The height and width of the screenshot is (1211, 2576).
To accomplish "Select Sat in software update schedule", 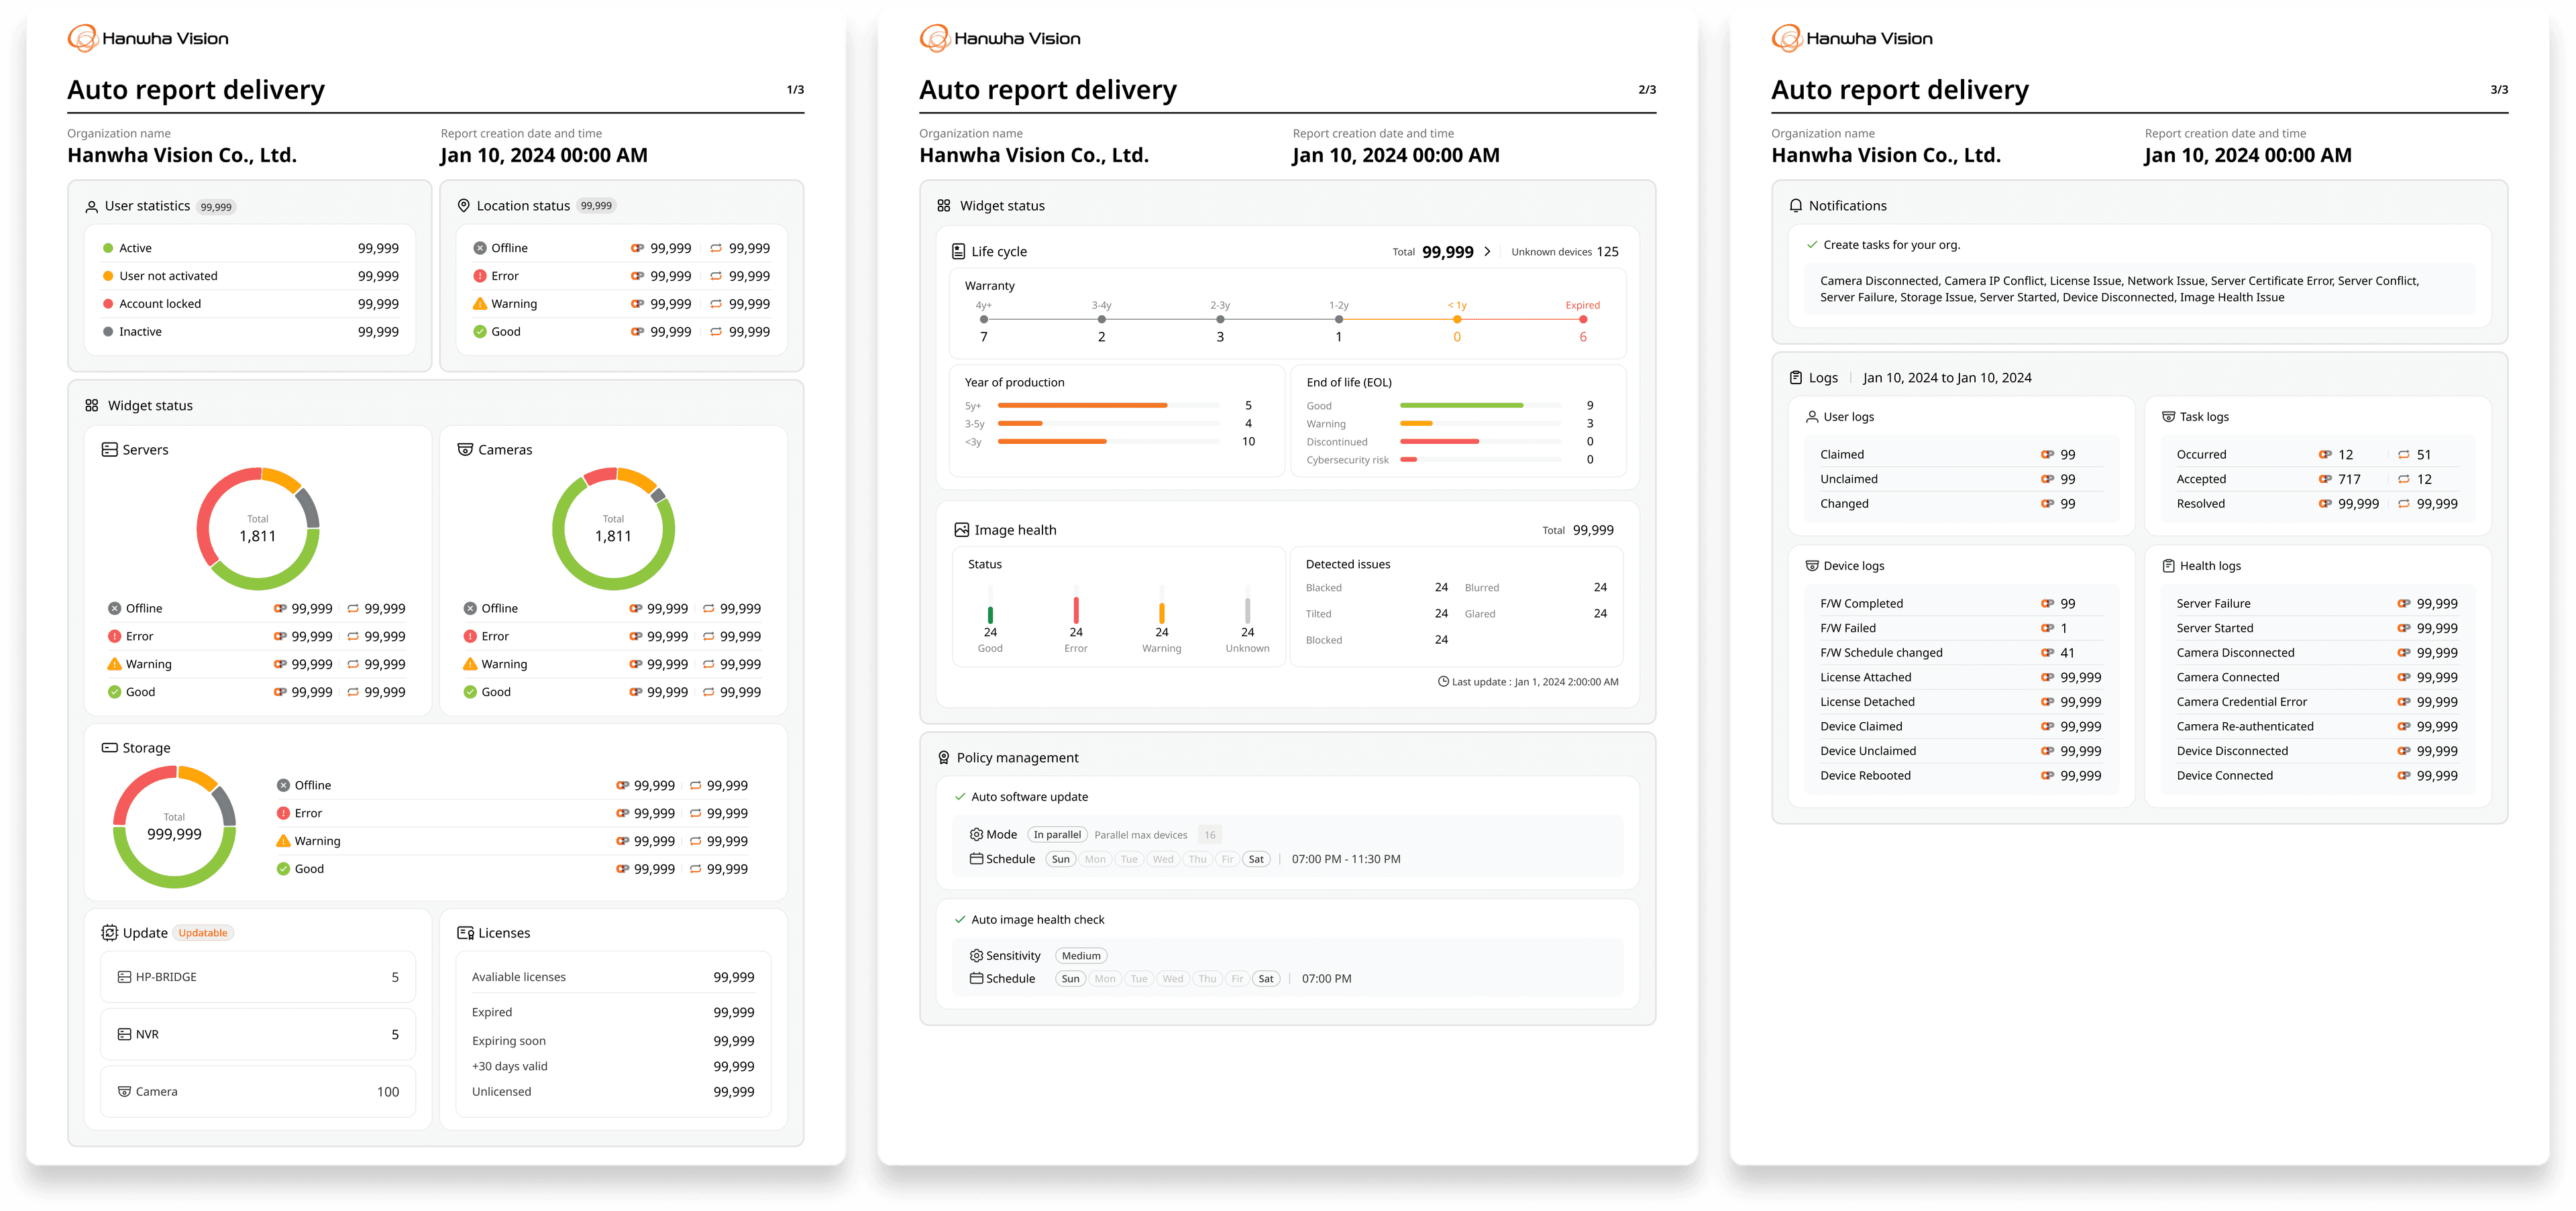I will [x=1256, y=859].
